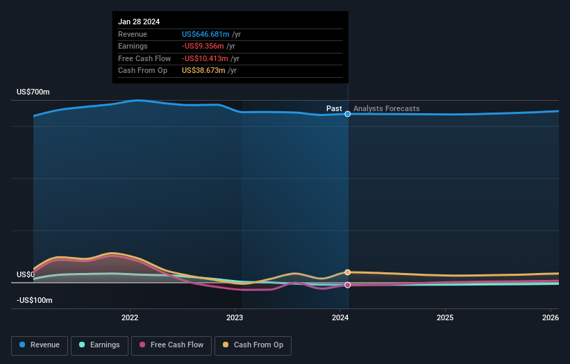Click the Past label
570x364 pixels.
334,109
